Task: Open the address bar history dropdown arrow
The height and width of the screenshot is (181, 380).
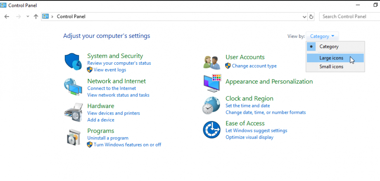Action: click(305, 16)
